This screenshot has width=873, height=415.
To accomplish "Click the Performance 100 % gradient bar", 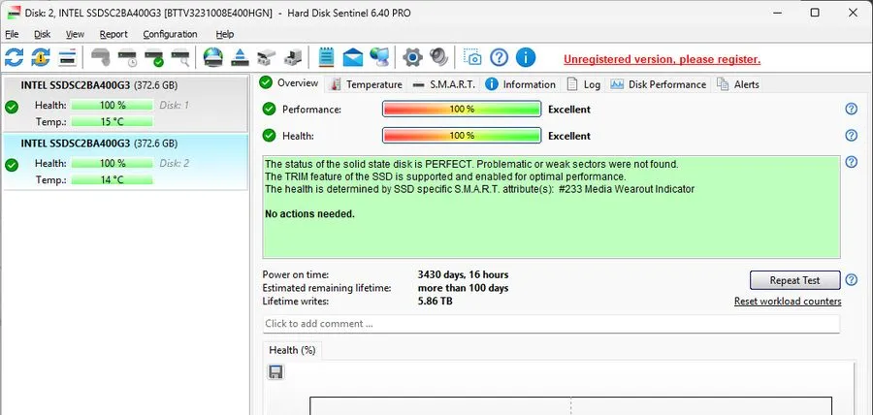I will click(x=462, y=109).
